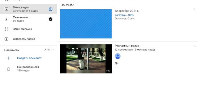198x111 pixels.
Task: Click the 'Осталось: 0 сек.' remaining time text
Action: tap(125, 18)
